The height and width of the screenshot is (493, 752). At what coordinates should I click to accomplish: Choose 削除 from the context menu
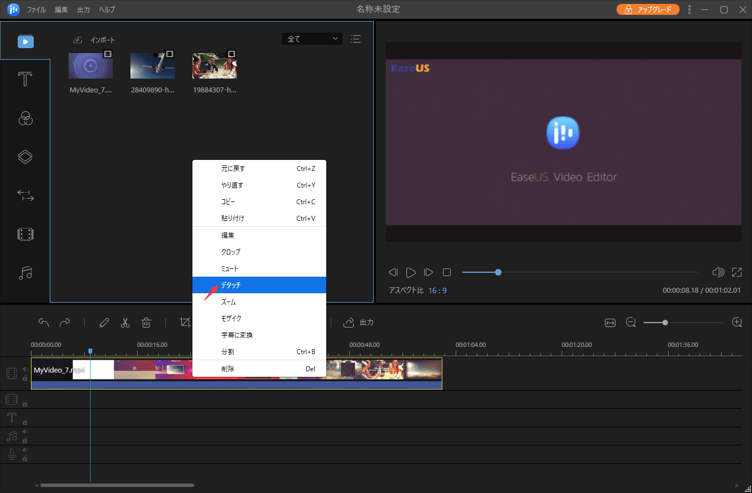[x=259, y=369]
